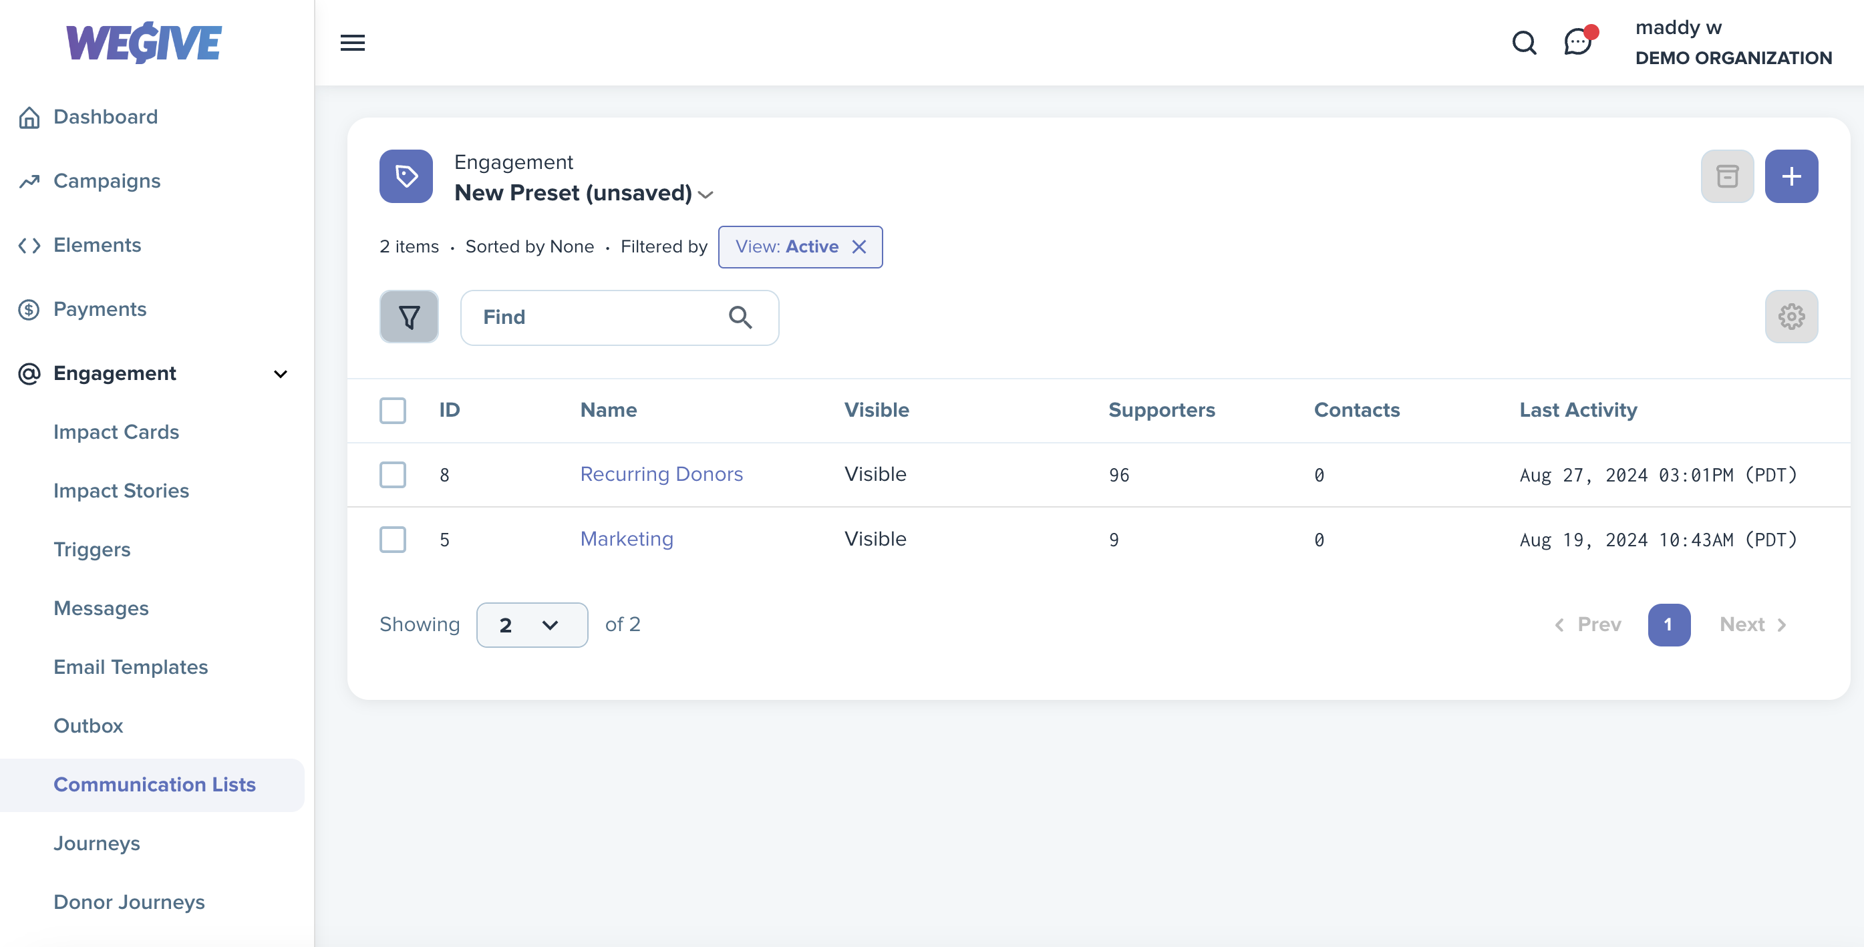
Task: Remove the View: Active filter
Action: point(859,246)
